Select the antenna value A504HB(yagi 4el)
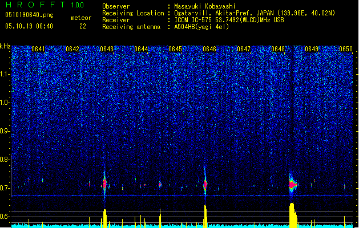The image size is (359, 228). pos(201,27)
